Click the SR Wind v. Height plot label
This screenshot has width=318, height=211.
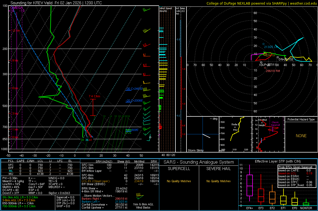[262, 123]
